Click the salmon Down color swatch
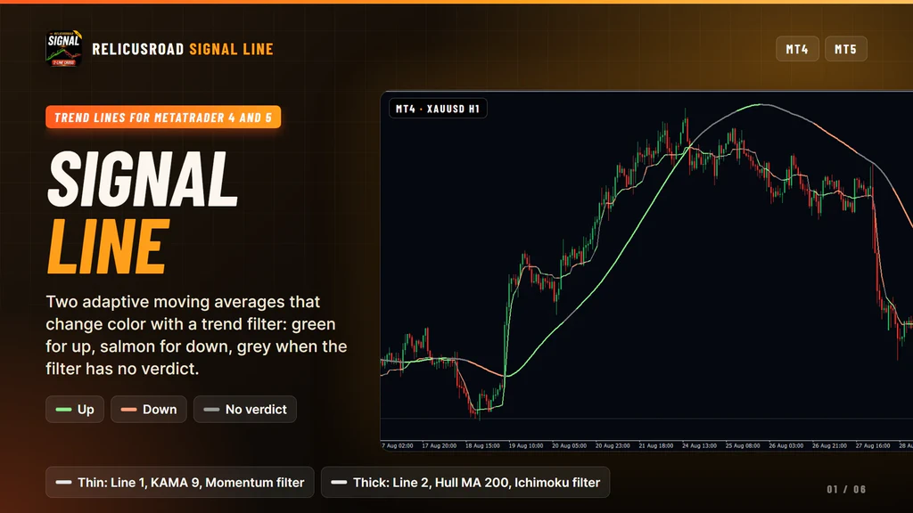This screenshot has height=513, width=913. (128, 410)
